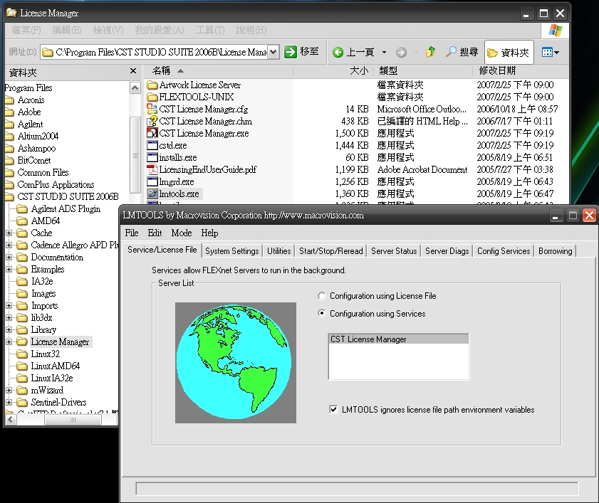Select the Altium2004 folder icon in tree

(x=9, y=137)
